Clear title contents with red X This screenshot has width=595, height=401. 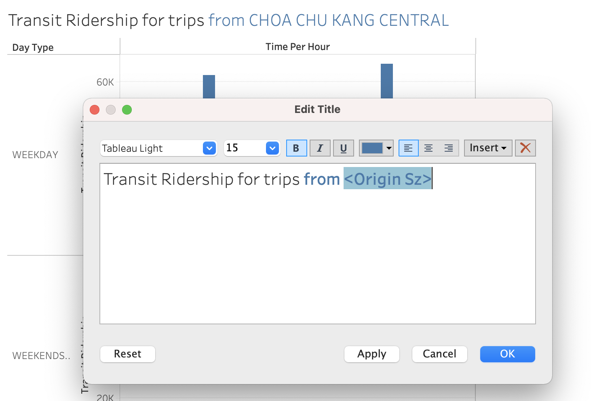click(525, 148)
